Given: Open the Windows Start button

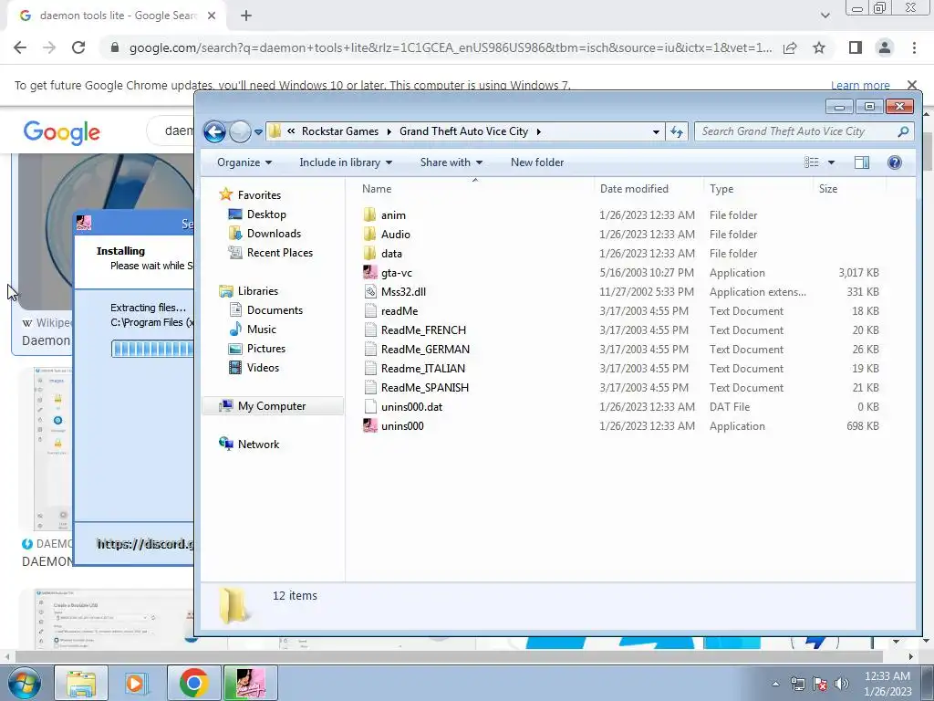Looking at the screenshot, I should [25, 683].
